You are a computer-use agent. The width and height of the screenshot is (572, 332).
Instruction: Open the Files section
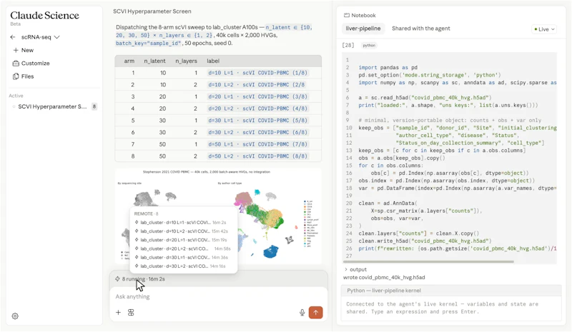coord(24,76)
